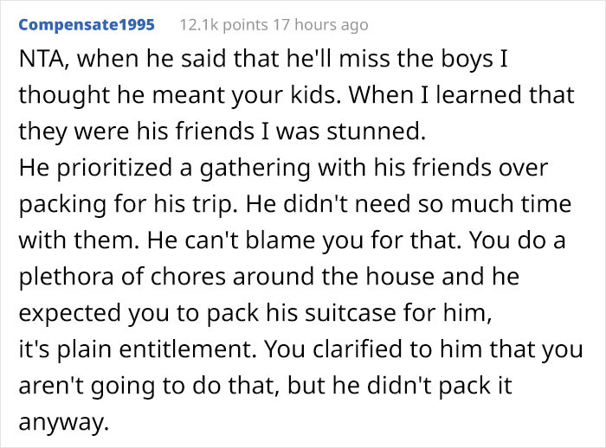Click the 17 hours ago timestamp
The image size is (606, 448).
[318, 25]
